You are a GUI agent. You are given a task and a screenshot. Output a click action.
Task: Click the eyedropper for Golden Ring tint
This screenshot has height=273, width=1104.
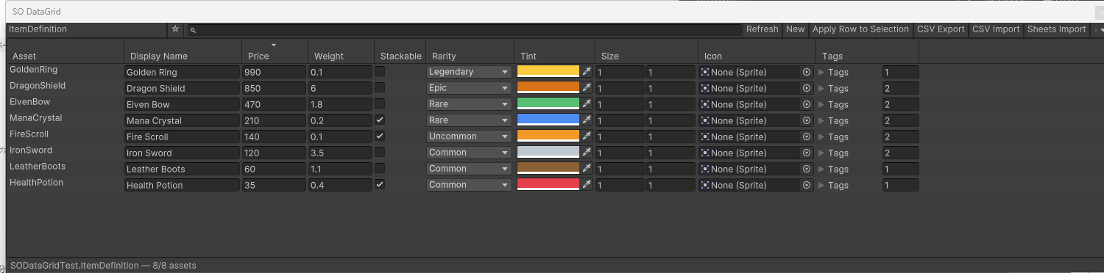587,72
